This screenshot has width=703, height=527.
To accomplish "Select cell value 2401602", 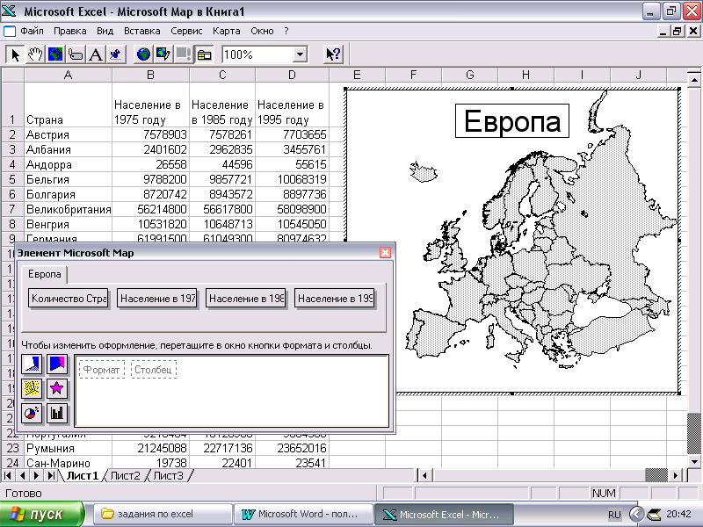I will (x=150, y=149).
